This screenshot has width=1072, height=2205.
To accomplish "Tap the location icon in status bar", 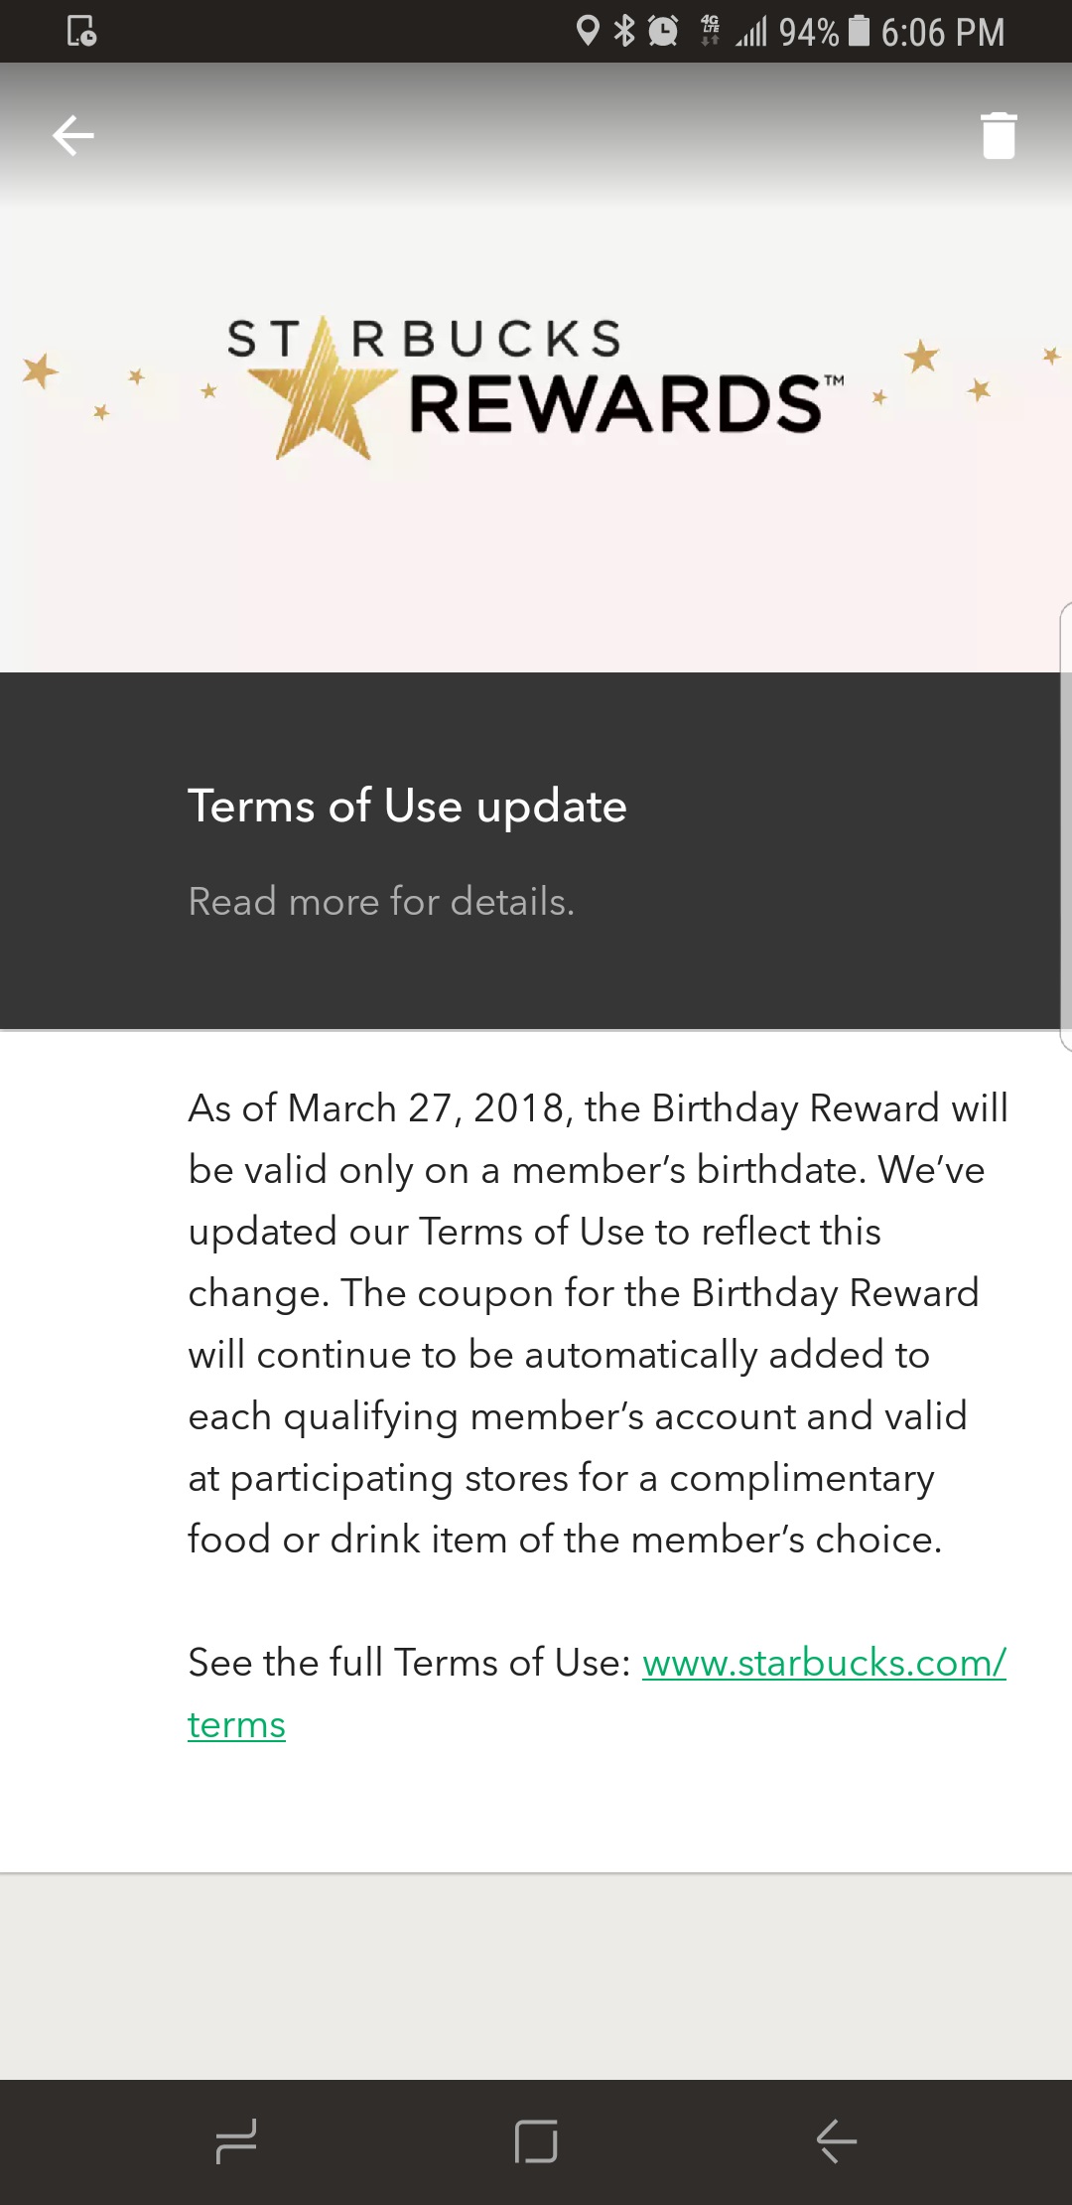I will point(588,31).
